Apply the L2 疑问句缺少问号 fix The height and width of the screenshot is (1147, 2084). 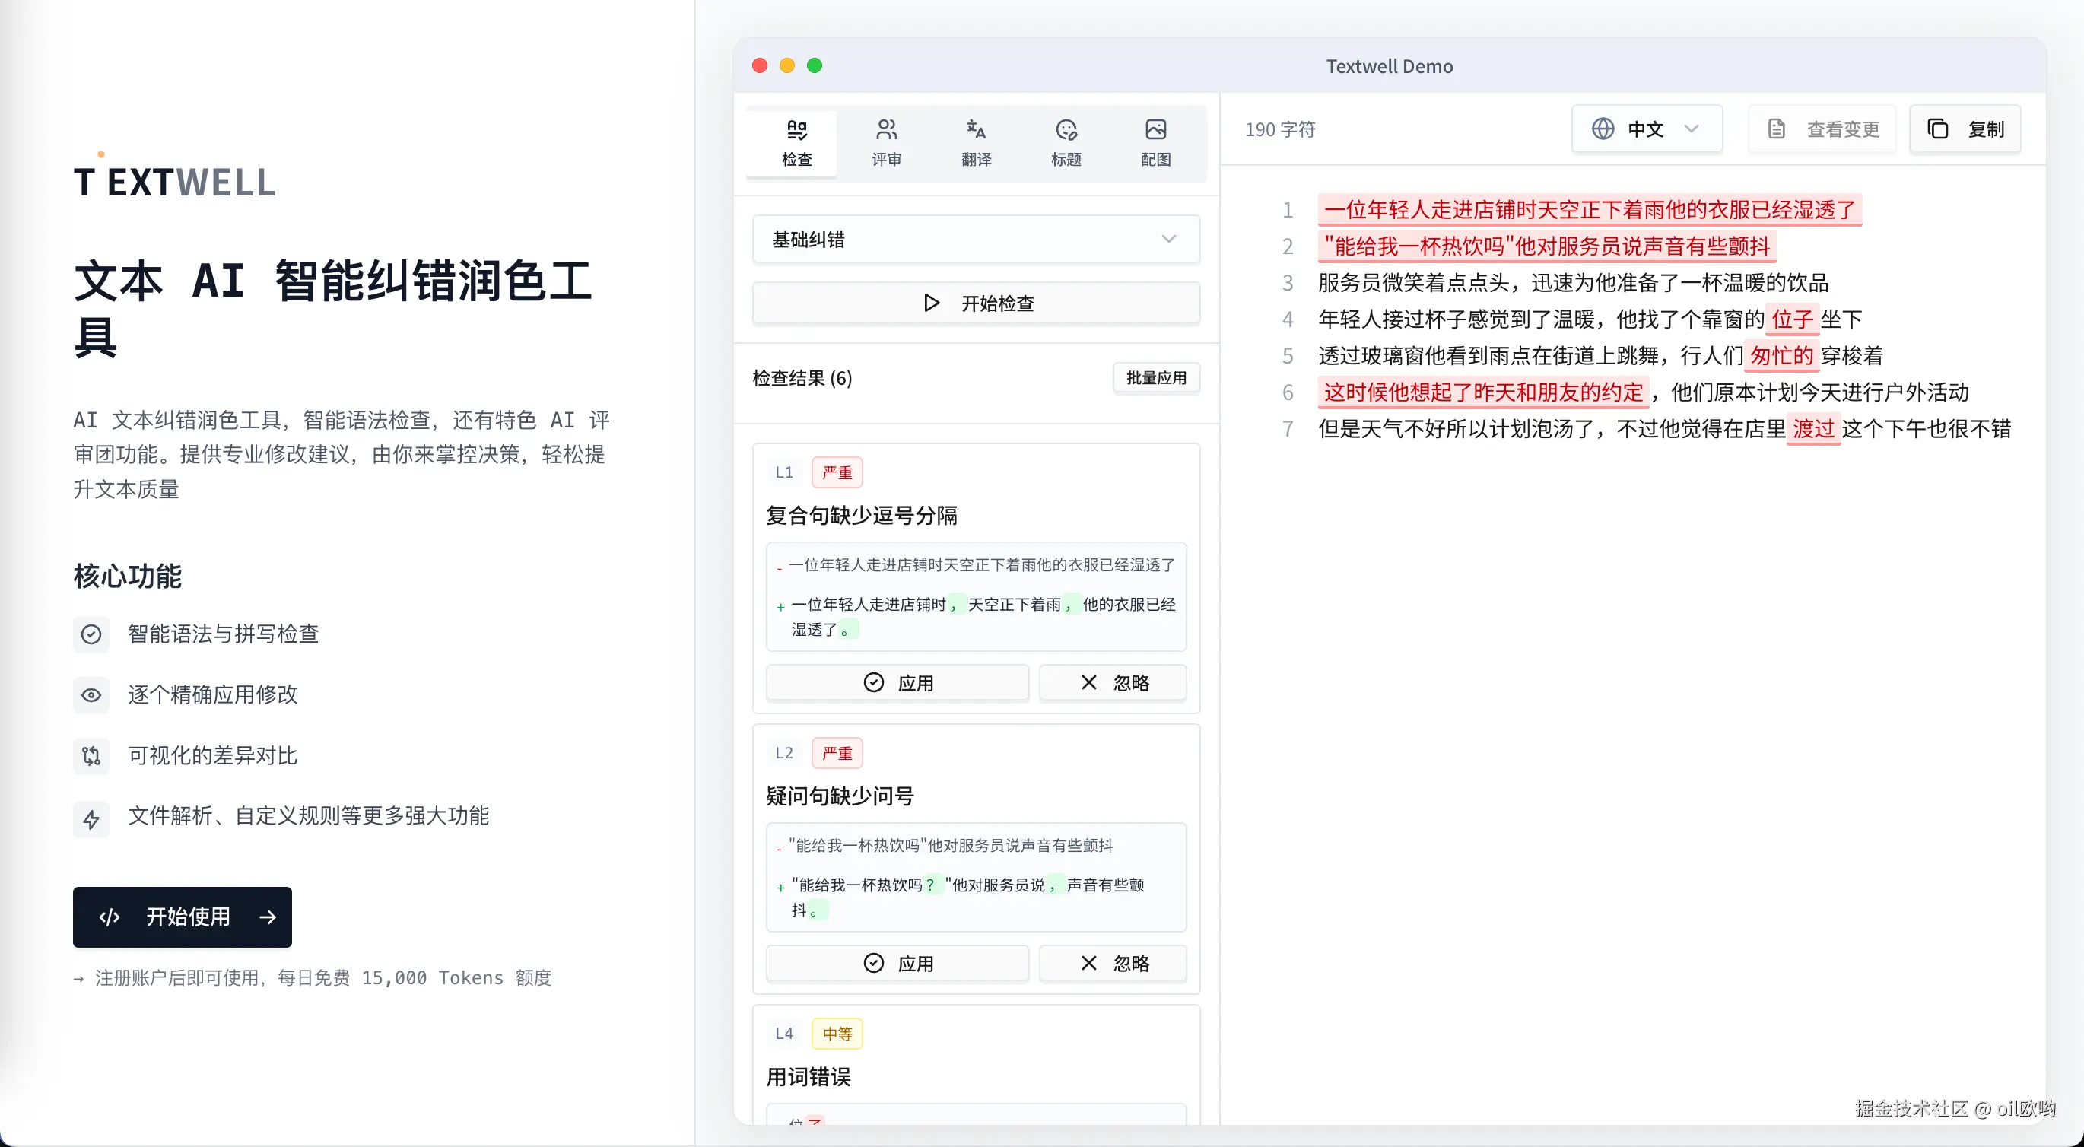[x=897, y=964]
